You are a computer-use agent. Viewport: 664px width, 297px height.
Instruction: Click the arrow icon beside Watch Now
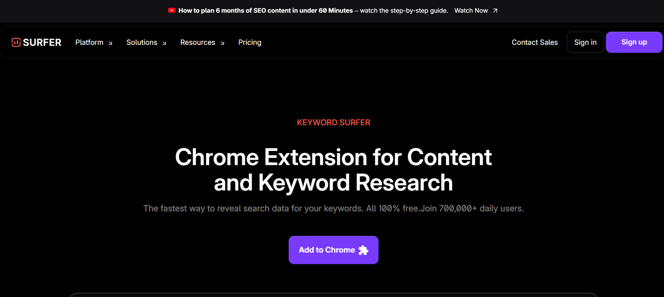495,11
